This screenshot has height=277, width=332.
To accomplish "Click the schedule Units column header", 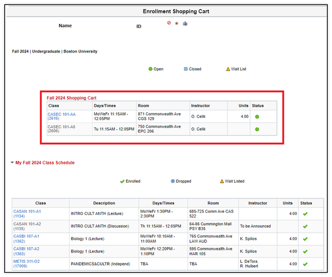I will [288, 203].
